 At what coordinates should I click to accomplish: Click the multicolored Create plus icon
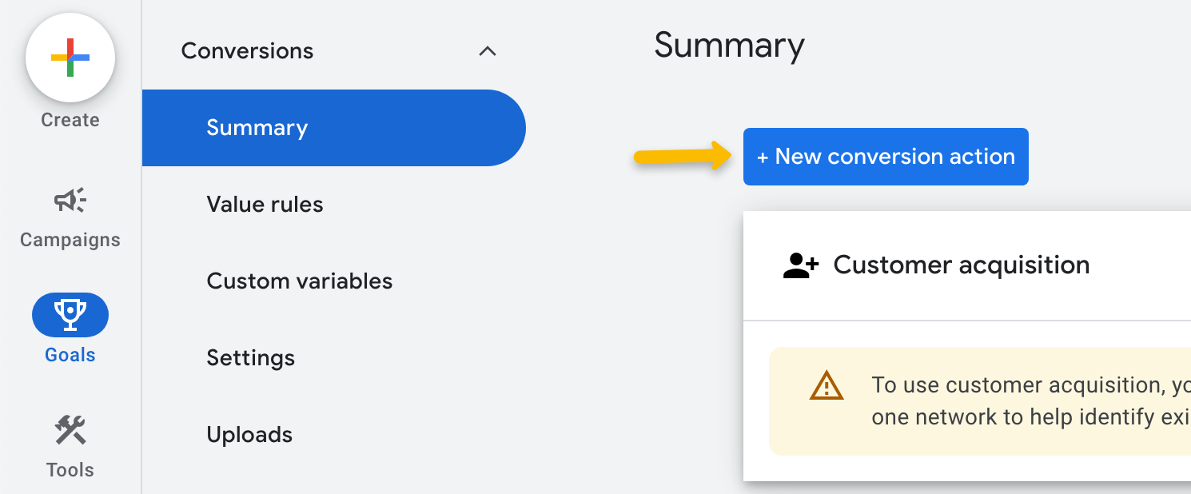coord(70,58)
